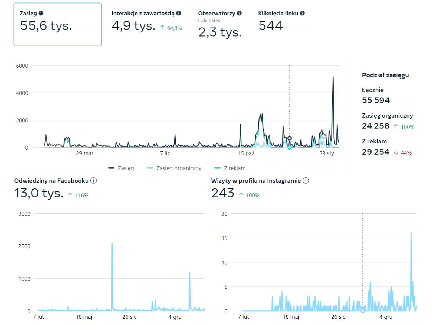Open the info icon next to Obserwatorzy
433x325 pixels.
coord(239,13)
